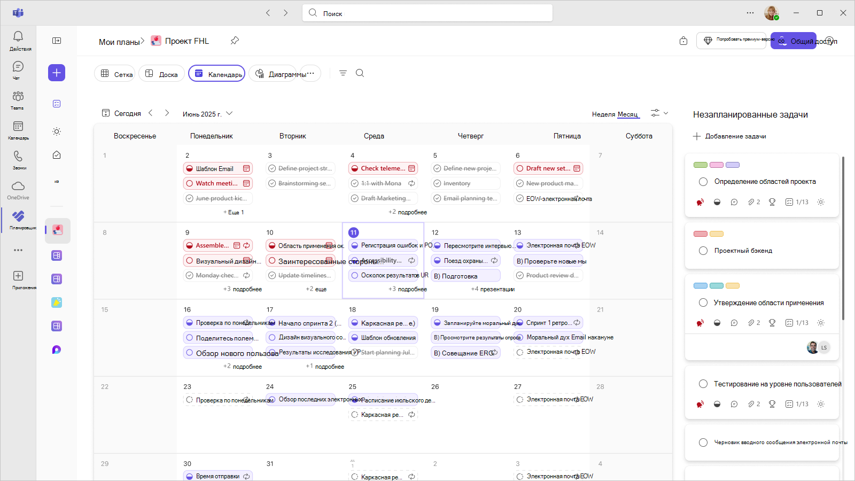Pin the Проект FHL plan
855x481 pixels.
click(x=235, y=41)
